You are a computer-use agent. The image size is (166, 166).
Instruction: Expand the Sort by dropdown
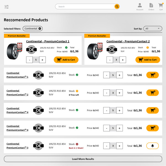pyautogui.click(x=153, y=28)
